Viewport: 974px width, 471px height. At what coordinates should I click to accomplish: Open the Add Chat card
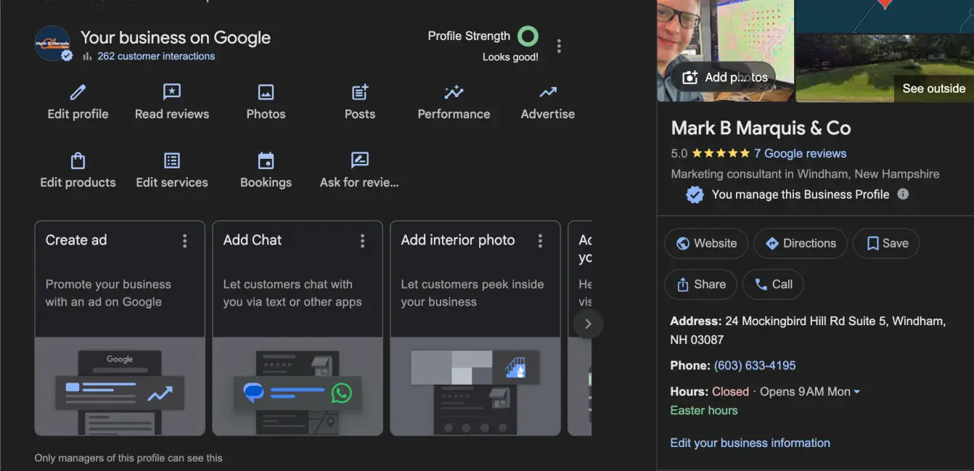pyautogui.click(x=298, y=328)
